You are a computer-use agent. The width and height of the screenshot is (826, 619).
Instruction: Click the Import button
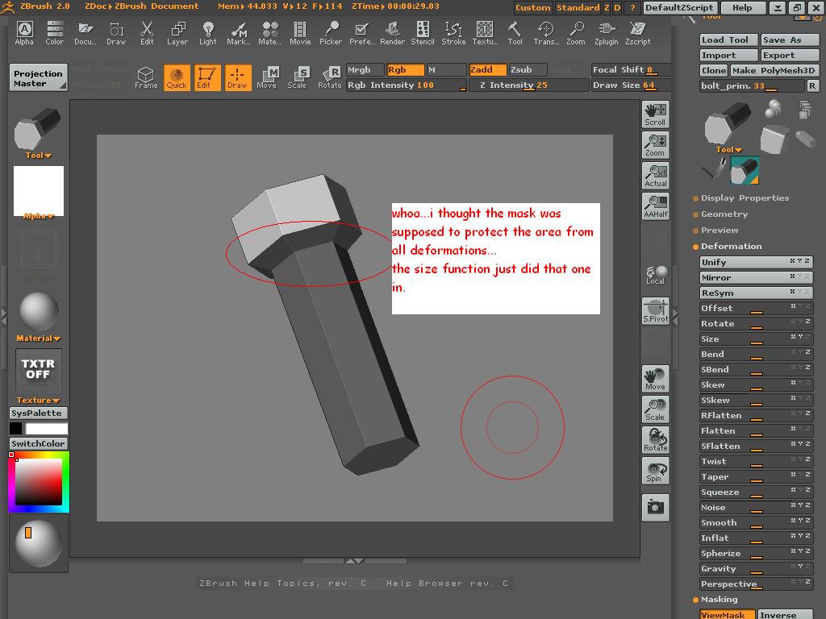pos(729,56)
